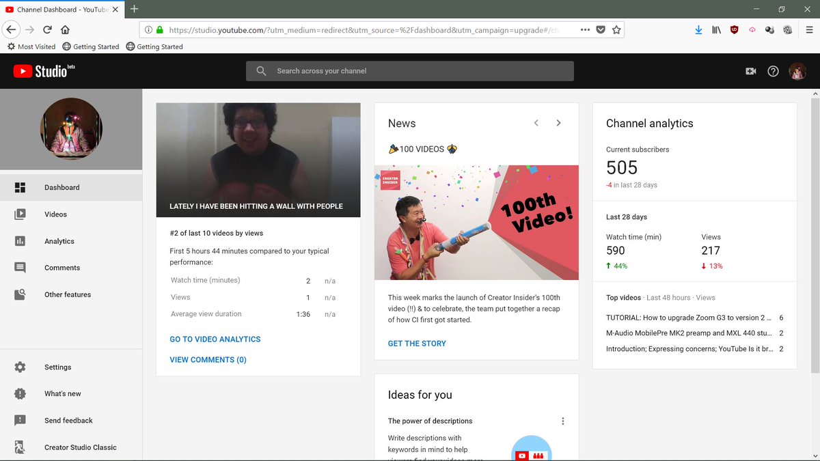This screenshot has width=820, height=461.
Task: Open Comments in the sidebar
Action: (71, 268)
